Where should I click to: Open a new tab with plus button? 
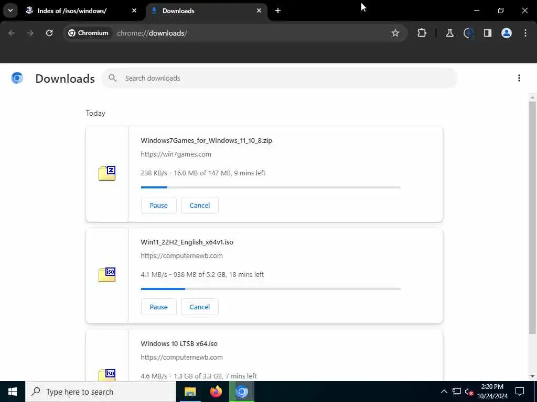tap(278, 10)
